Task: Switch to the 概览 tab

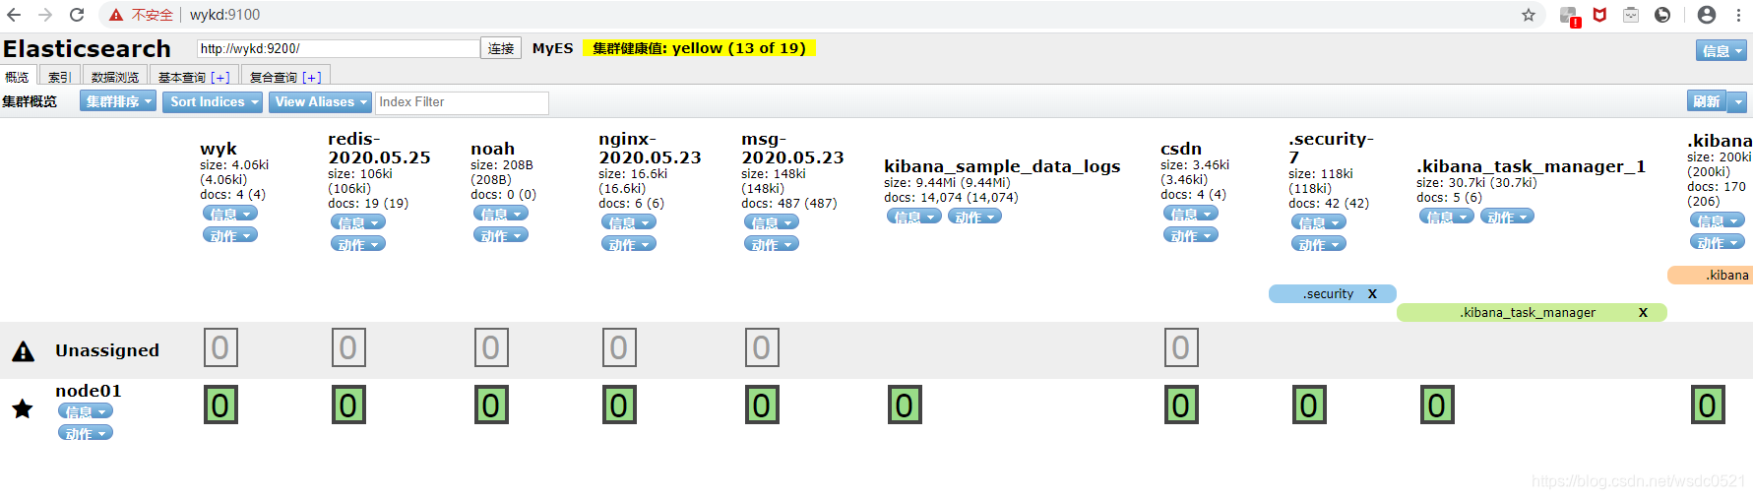Action: [18, 76]
